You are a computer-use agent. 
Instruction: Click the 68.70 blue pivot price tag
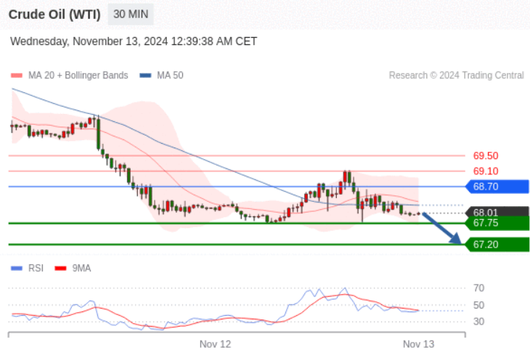coord(497,187)
